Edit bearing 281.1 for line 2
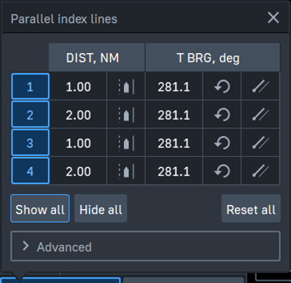The width and height of the screenshot is (291, 283). 173,115
